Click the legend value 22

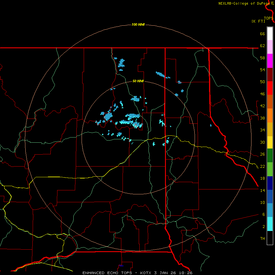(262, 166)
